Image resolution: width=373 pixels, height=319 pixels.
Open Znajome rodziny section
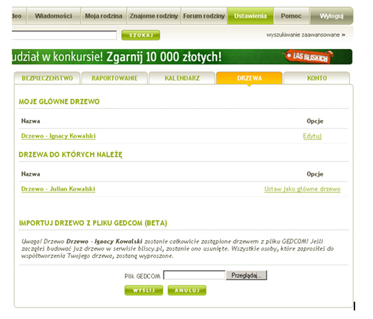(x=154, y=16)
